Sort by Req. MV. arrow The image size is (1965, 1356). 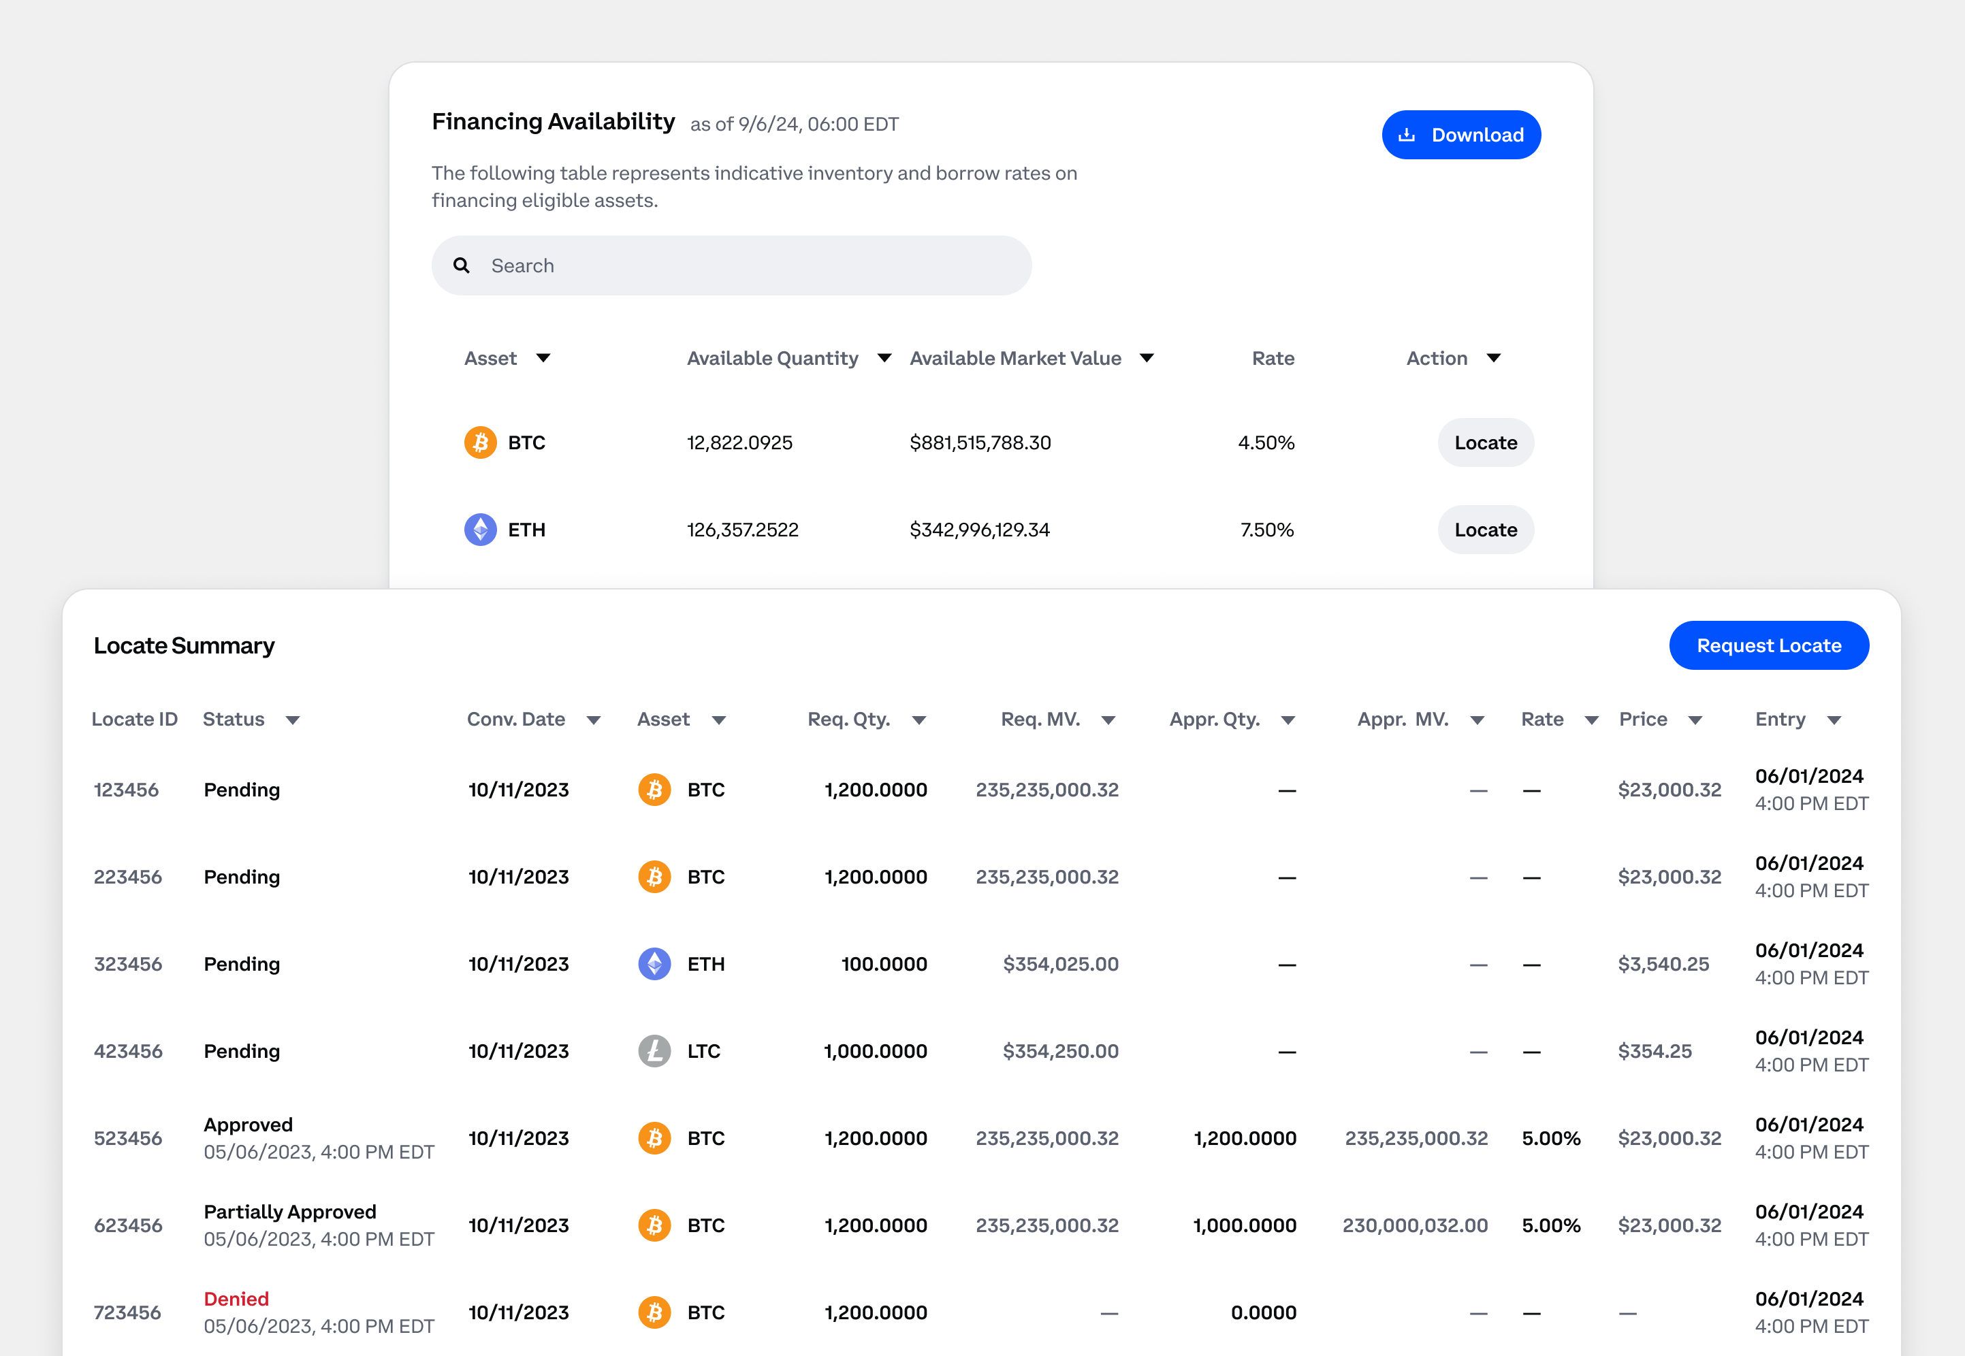click(x=1108, y=720)
